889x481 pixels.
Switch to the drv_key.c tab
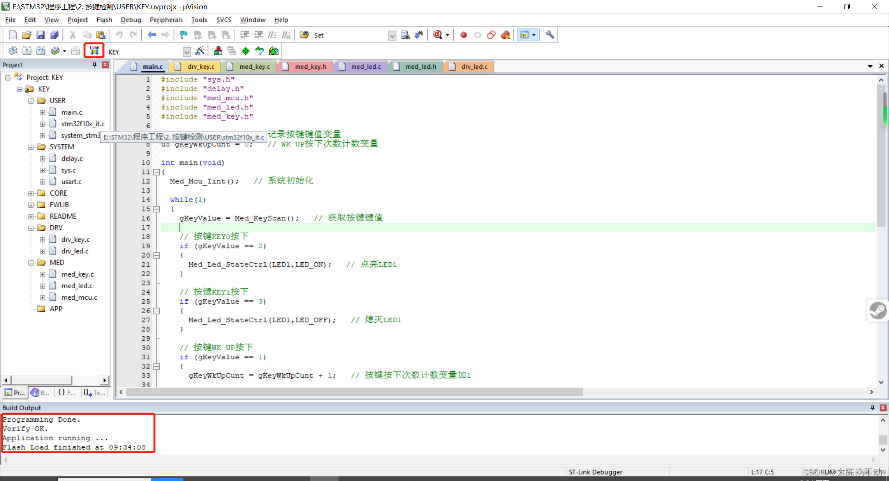coord(195,67)
